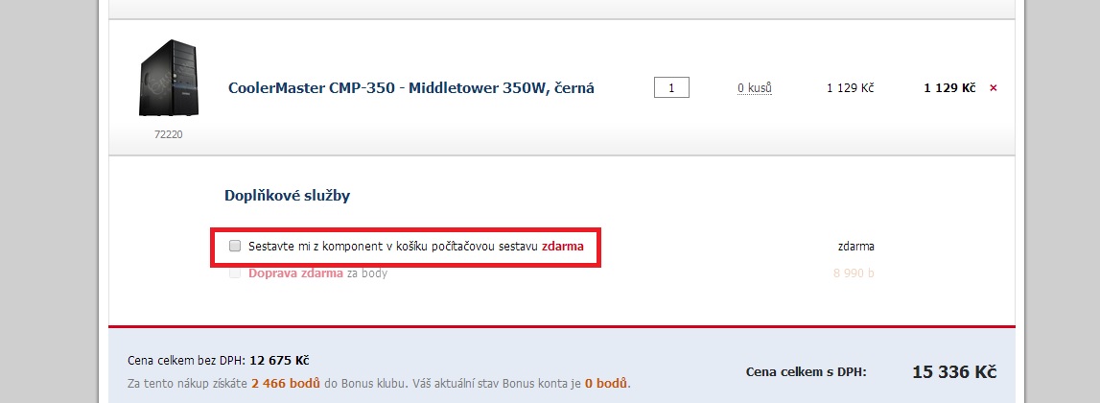
Task: Click the '8 990 b' points value
Action: [854, 273]
